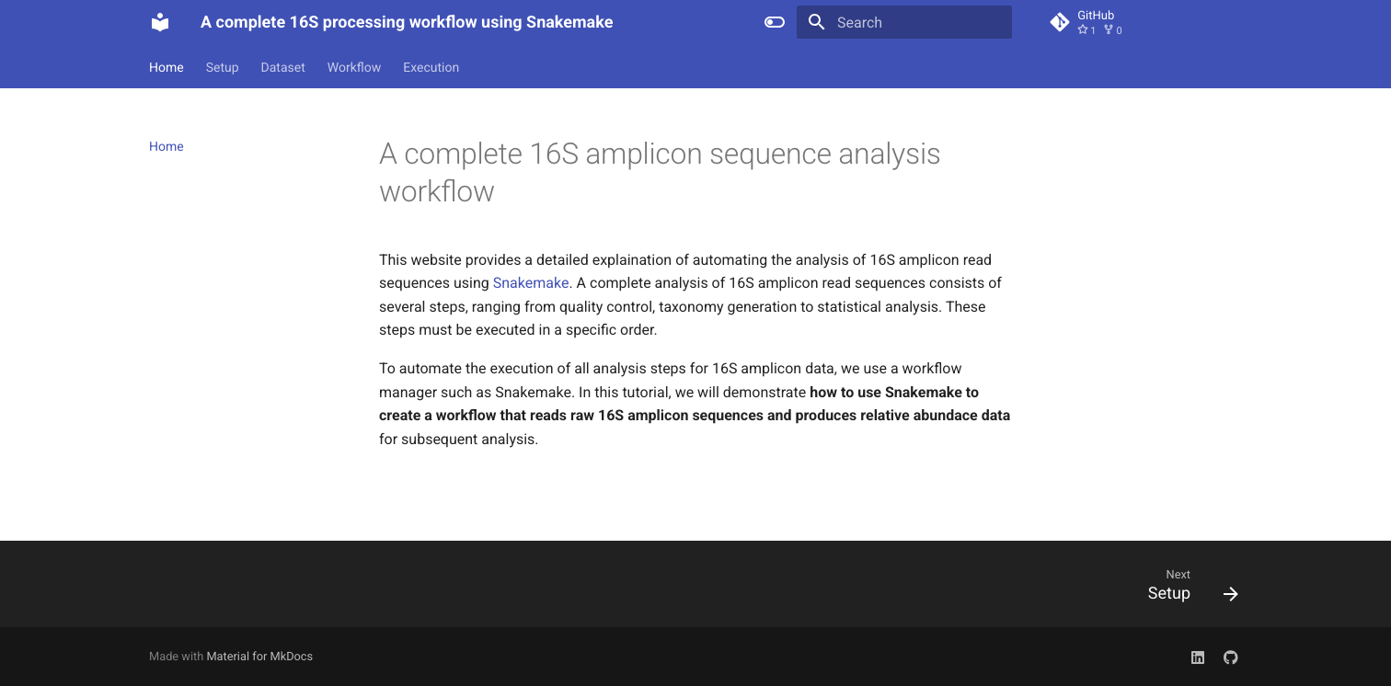The height and width of the screenshot is (686, 1391).
Task: Open the Material for MkDocs link
Action: pyautogui.click(x=259, y=657)
